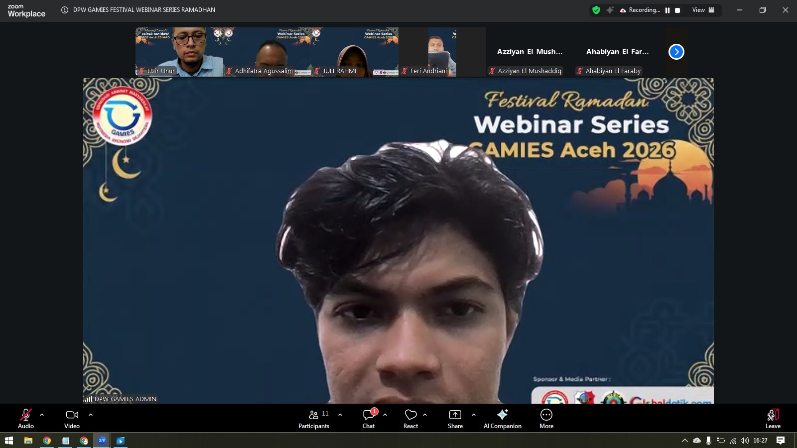Expand the audio options arrow

[42, 414]
